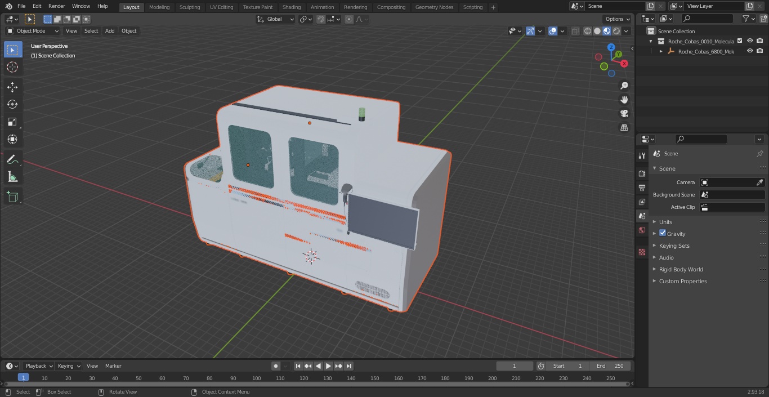The width and height of the screenshot is (769, 397).
Task: Hide Roche_Cobas_0010 collection with eye icon
Action: pos(749,41)
